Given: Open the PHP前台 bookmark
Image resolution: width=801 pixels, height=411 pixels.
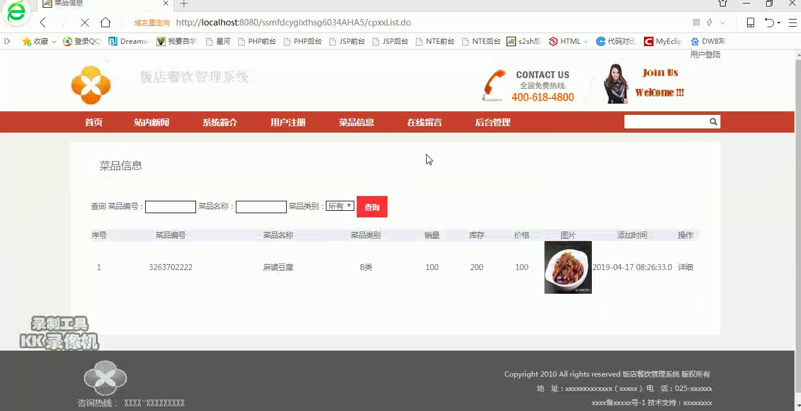Looking at the screenshot, I should coord(257,41).
